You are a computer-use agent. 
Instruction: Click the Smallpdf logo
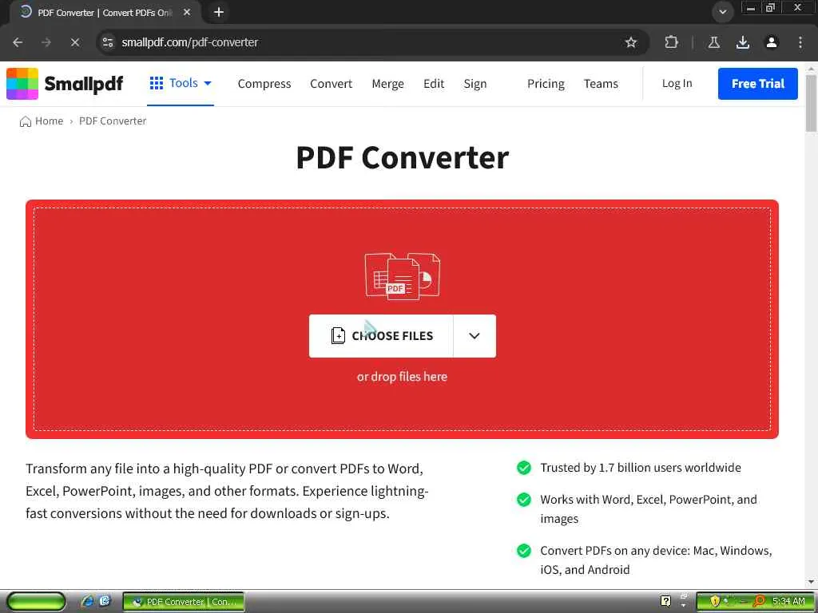[x=65, y=83]
